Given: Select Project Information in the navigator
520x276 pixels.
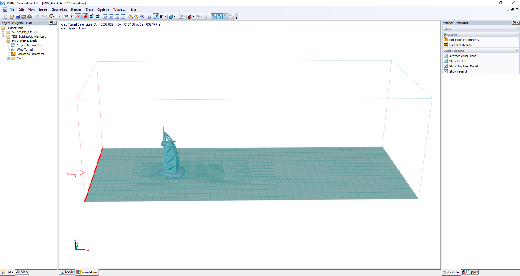Looking at the screenshot, I should click(29, 45).
